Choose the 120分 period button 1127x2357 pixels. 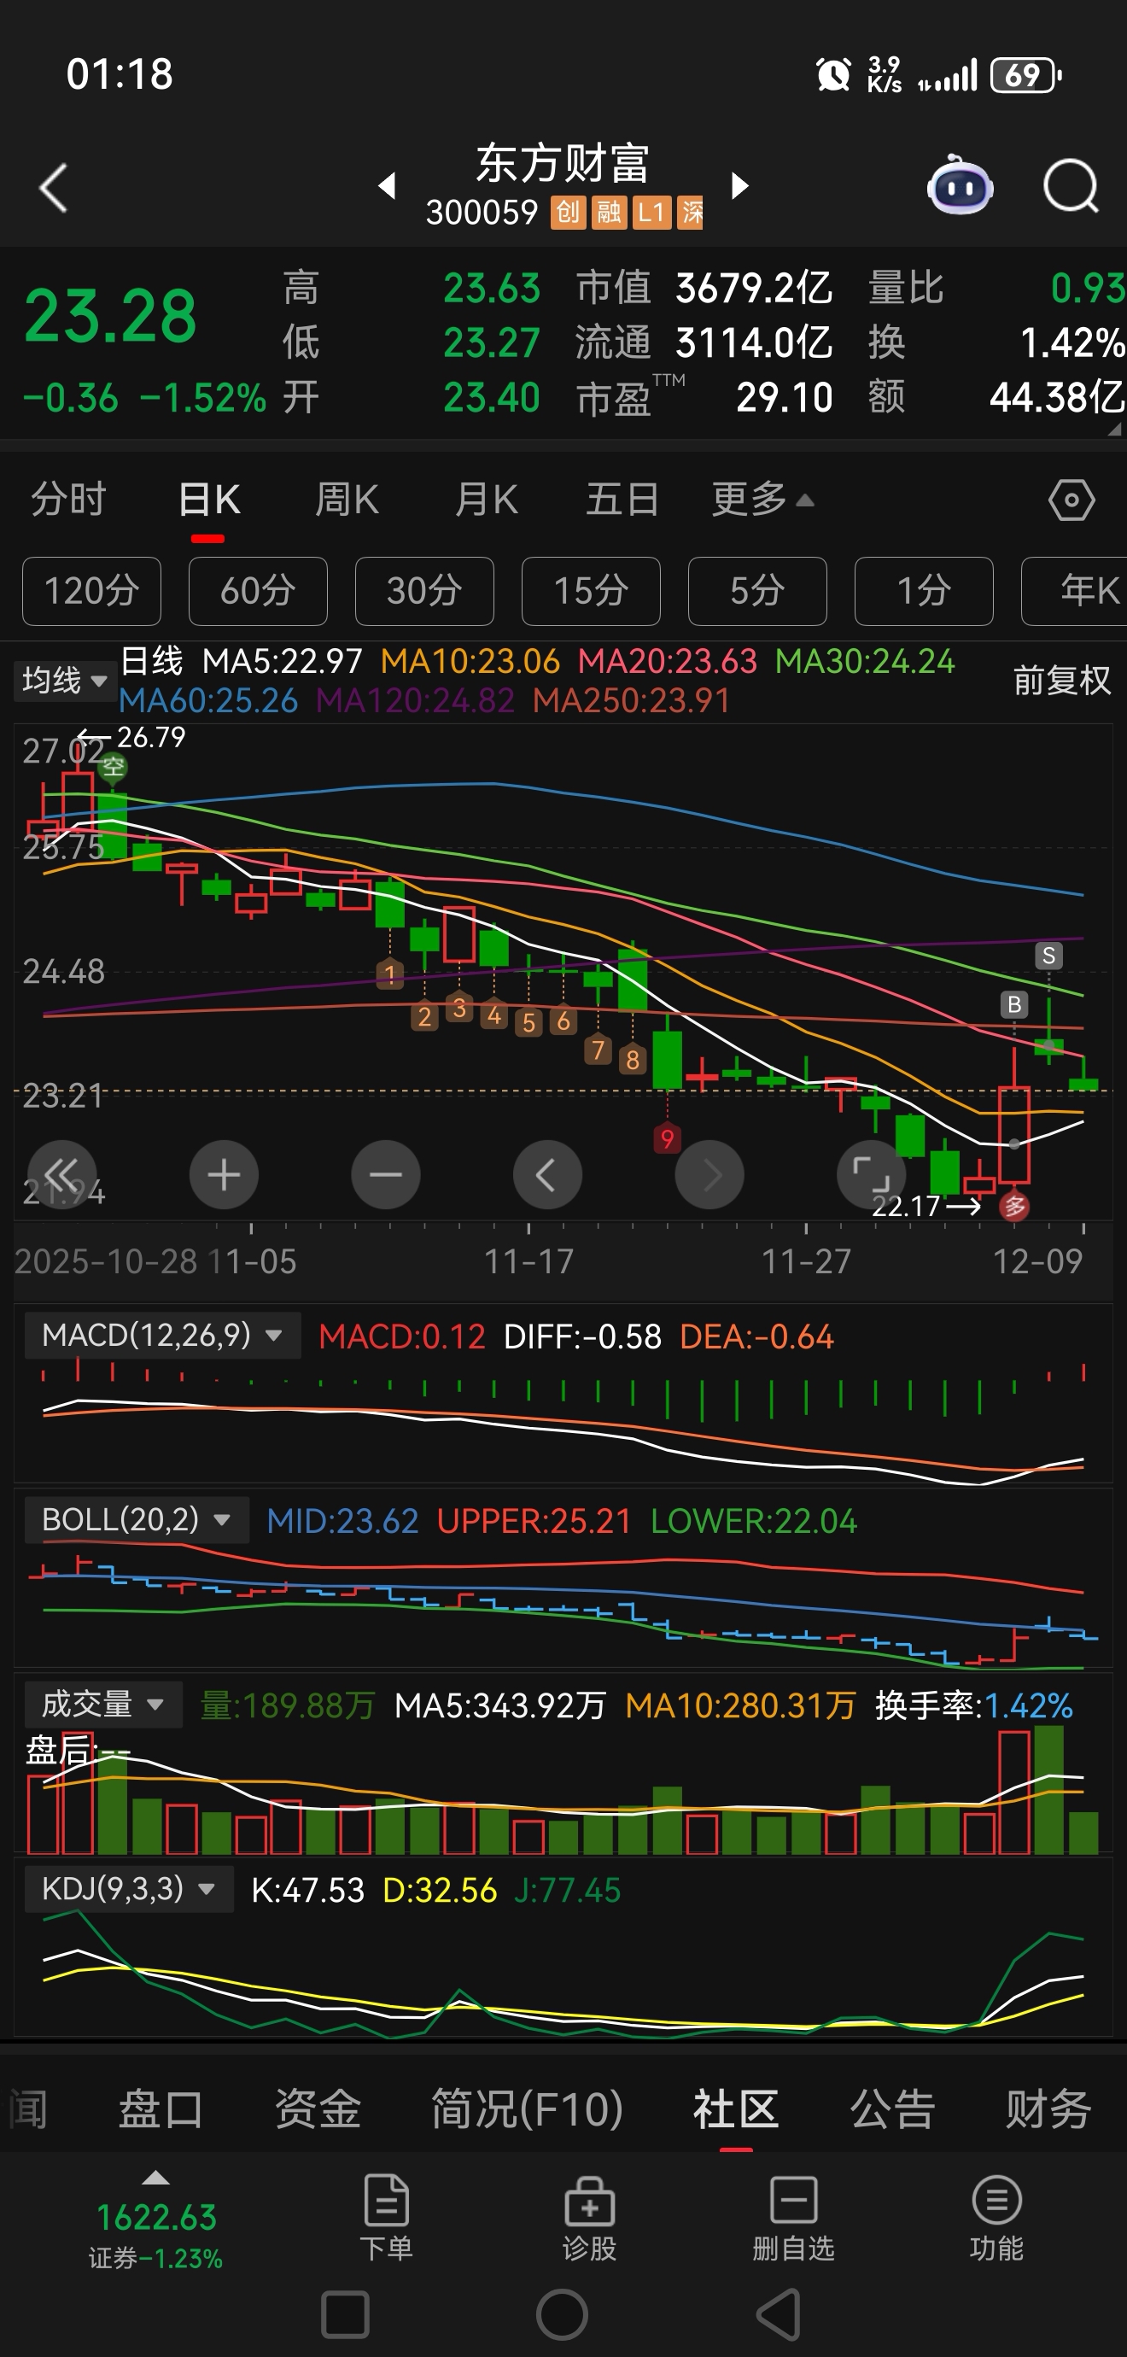(91, 591)
